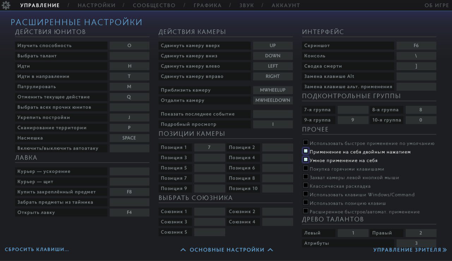Screen dimensions: 452x261
Task: Disable Умное применение на себя
Action: [306, 160]
